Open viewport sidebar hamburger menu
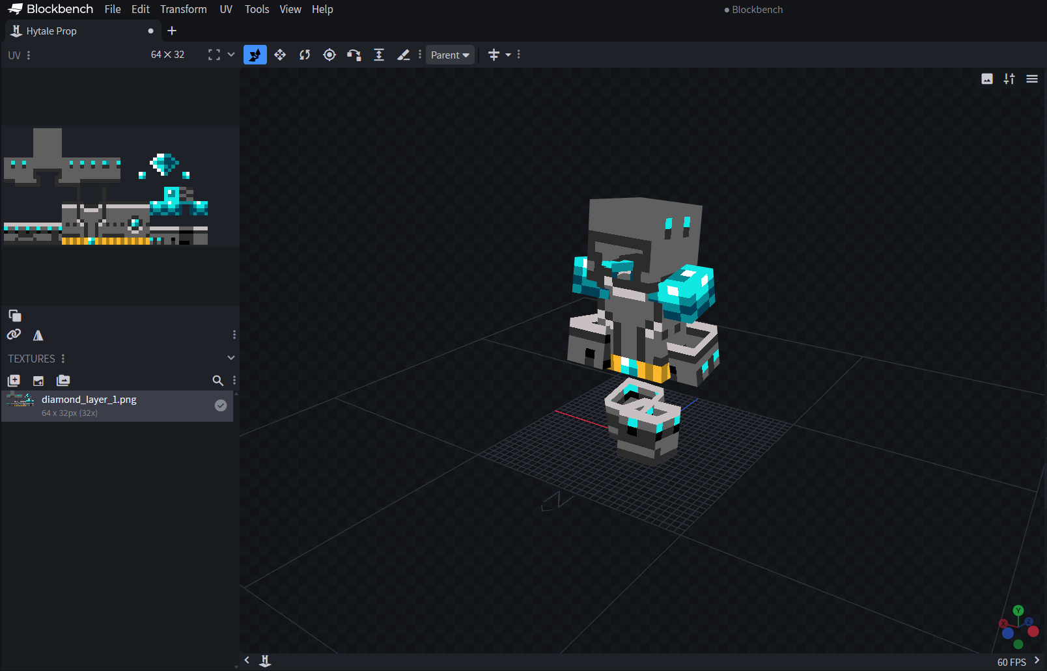Image resolution: width=1047 pixels, height=671 pixels. click(x=1032, y=79)
